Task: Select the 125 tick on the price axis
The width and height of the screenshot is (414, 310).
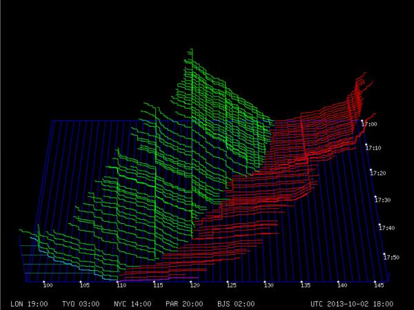Action: (232, 285)
